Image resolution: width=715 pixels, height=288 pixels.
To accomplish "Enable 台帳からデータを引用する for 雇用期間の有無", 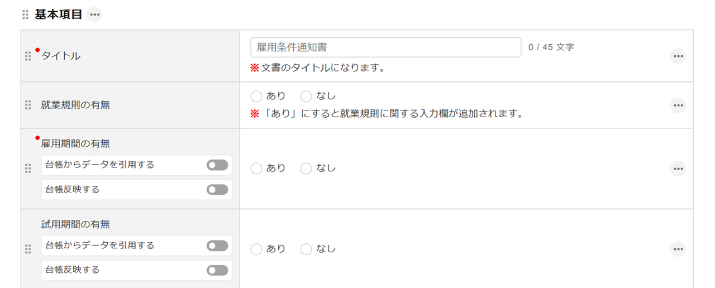I will tap(217, 165).
